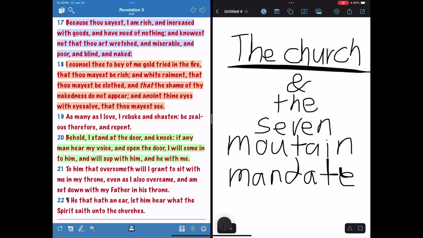Tap verse number 18
This screenshot has height=238, width=423.
(60, 64)
